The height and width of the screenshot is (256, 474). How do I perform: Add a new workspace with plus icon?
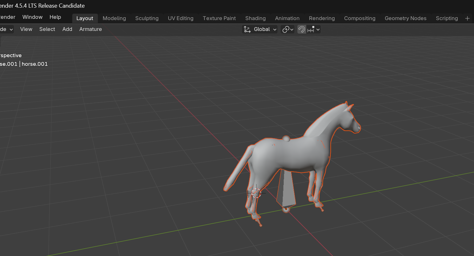coord(467,18)
